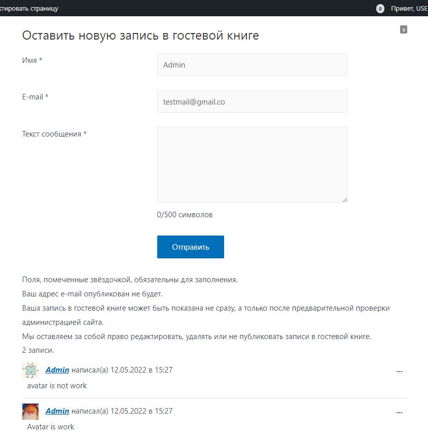
Task: Open Admin link on "avatar is not work" entry
Action: point(57,370)
